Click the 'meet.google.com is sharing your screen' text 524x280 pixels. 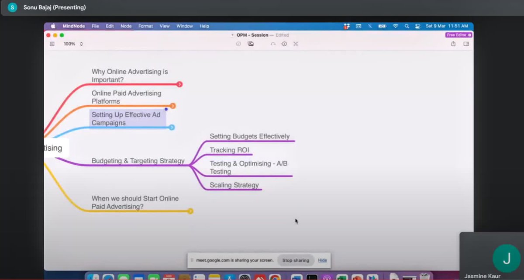pos(235,260)
